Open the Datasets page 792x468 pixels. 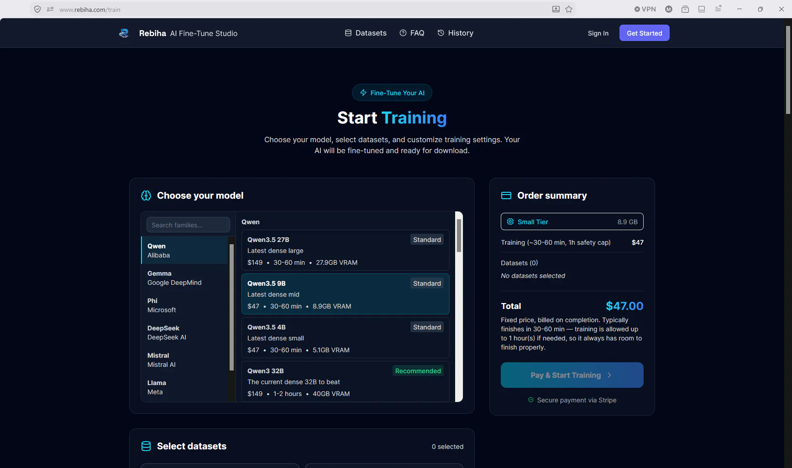366,33
